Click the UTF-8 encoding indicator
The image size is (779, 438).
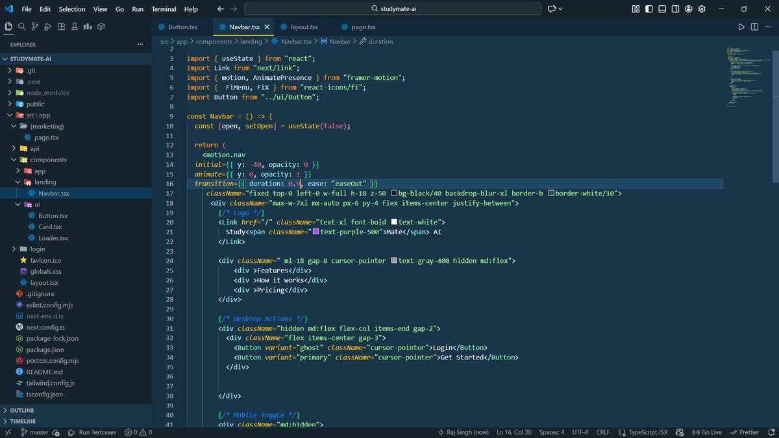click(x=580, y=432)
